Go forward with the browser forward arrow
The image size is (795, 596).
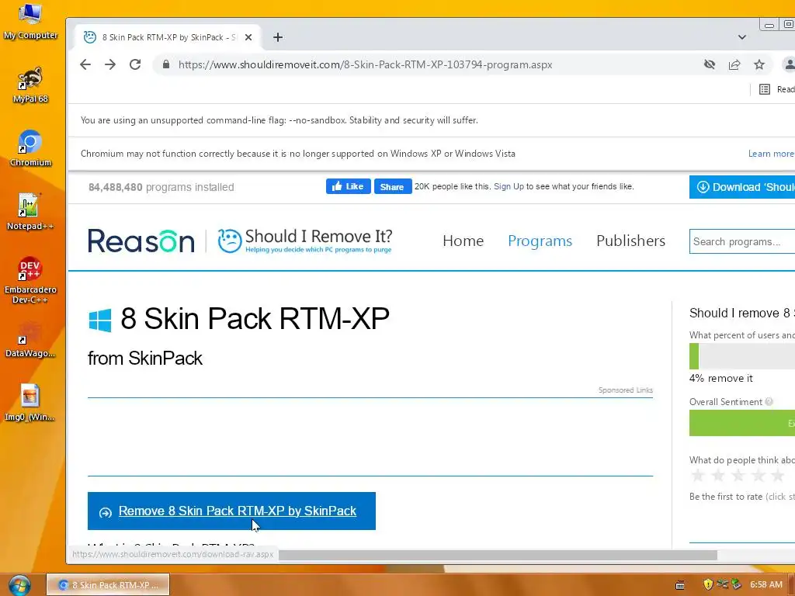(x=110, y=64)
